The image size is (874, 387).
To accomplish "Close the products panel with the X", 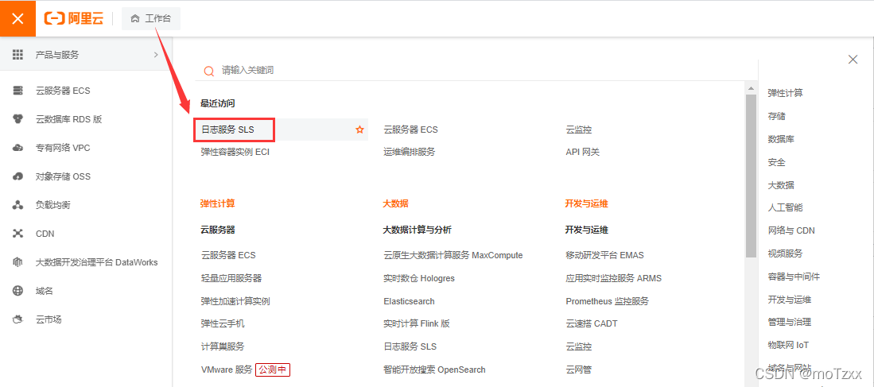I will click(x=853, y=59).
